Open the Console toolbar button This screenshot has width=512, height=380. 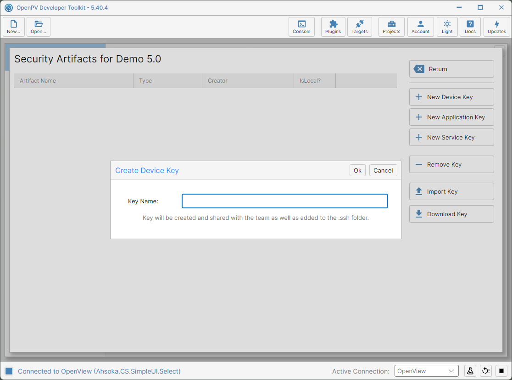301,27
